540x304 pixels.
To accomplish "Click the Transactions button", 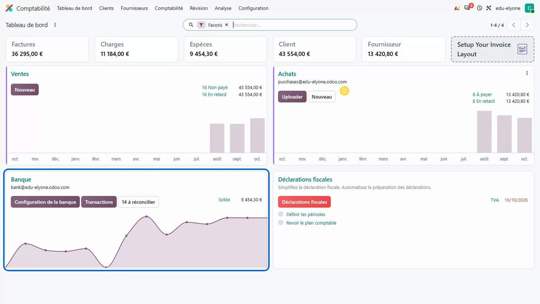I will coord(99,202).
